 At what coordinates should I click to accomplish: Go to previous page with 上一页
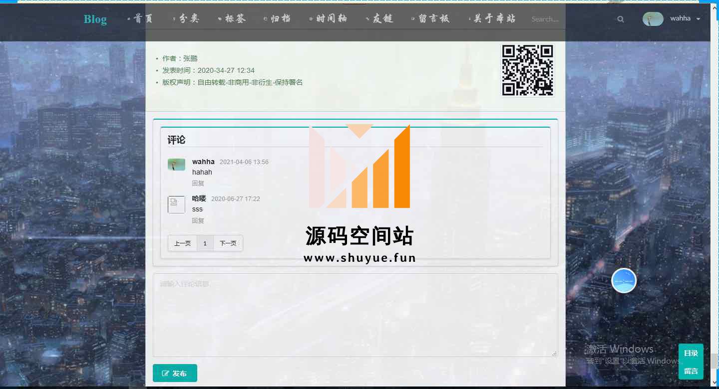(x=182, y=243)
